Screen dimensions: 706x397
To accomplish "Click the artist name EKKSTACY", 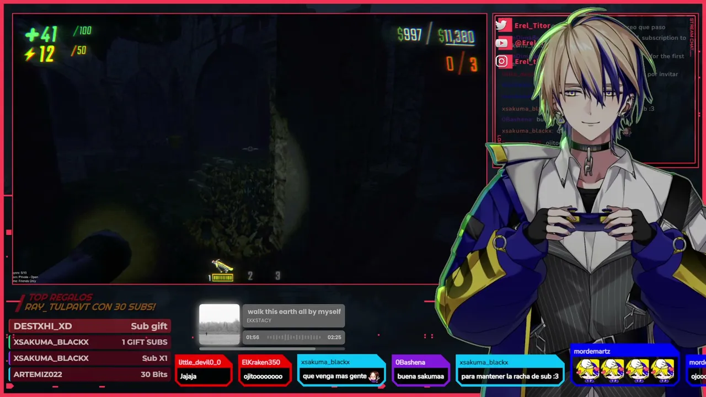I will tap(259, 320).
